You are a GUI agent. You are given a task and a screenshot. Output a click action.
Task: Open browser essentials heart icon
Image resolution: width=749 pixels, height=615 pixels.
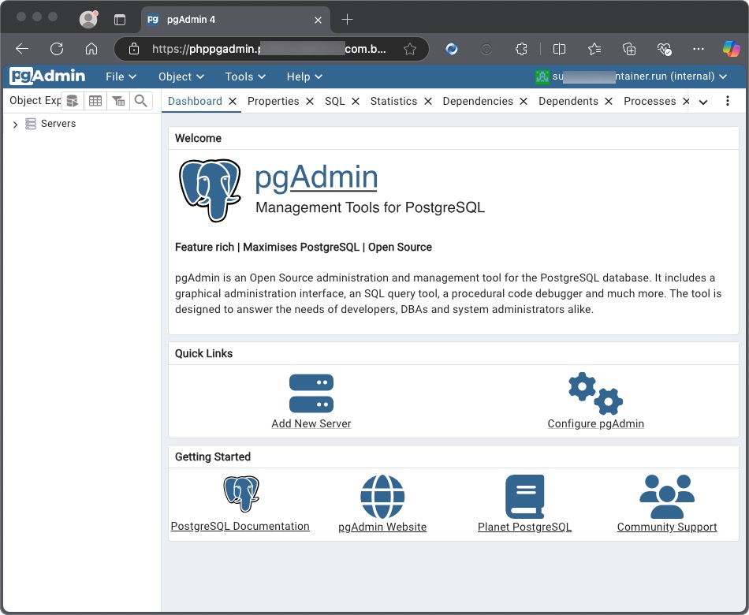(664, 49)
